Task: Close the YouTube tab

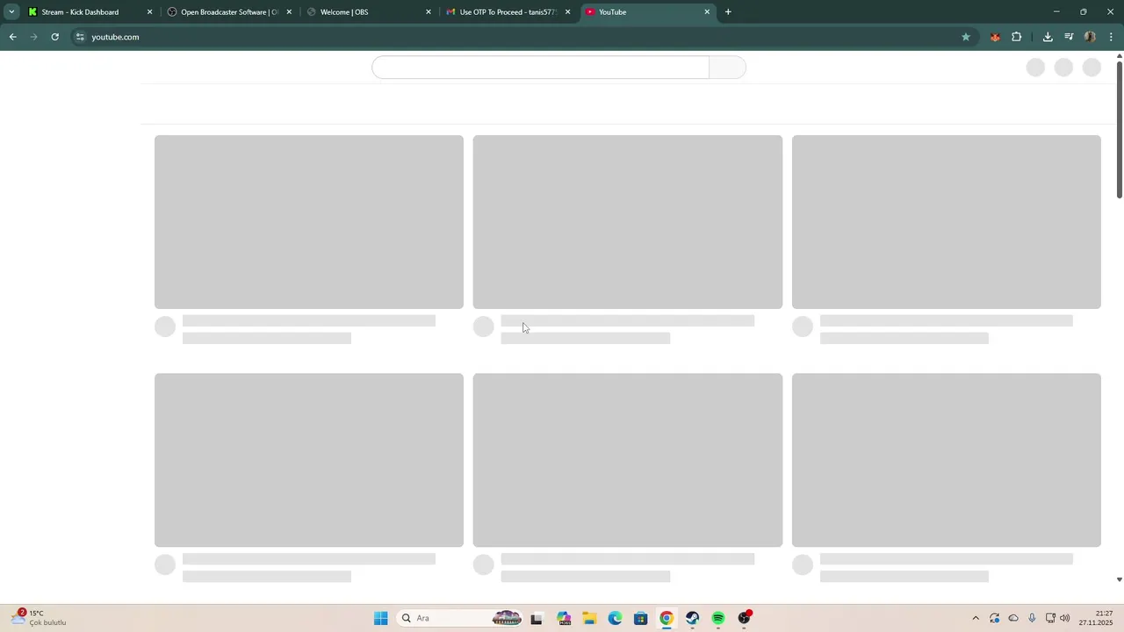Action: tap(707, 12)
